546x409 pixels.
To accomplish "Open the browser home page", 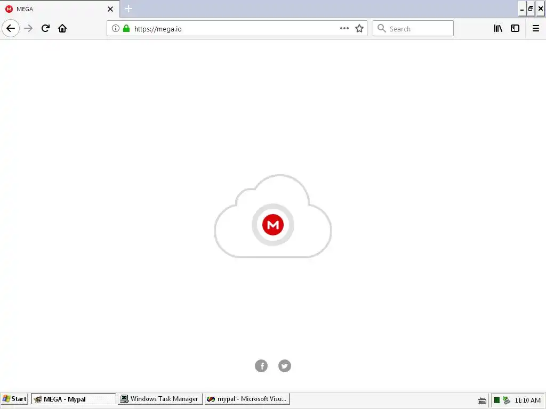I will [x=62, y=29].
